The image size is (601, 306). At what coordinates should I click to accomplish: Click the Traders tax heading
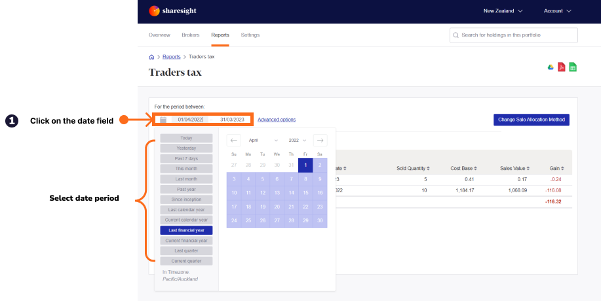175,73
